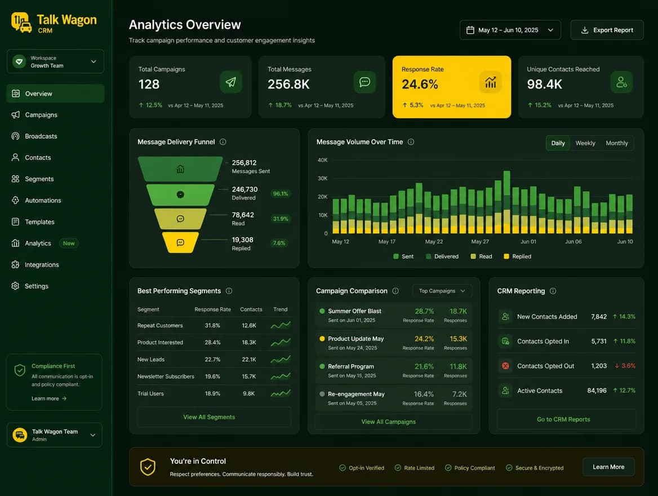Click the Response Rate chart icon
The image size is (658, 496).
tap(491, 82)
